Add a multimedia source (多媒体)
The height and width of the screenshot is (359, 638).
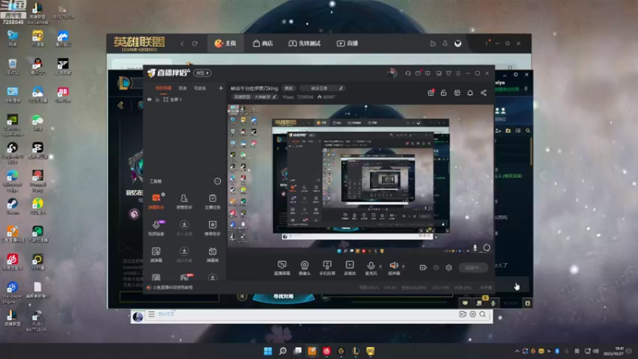[350, 268]
